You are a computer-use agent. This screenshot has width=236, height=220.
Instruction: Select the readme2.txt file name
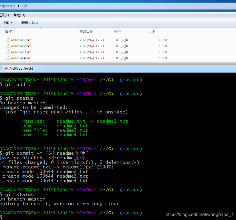point(21,46)
